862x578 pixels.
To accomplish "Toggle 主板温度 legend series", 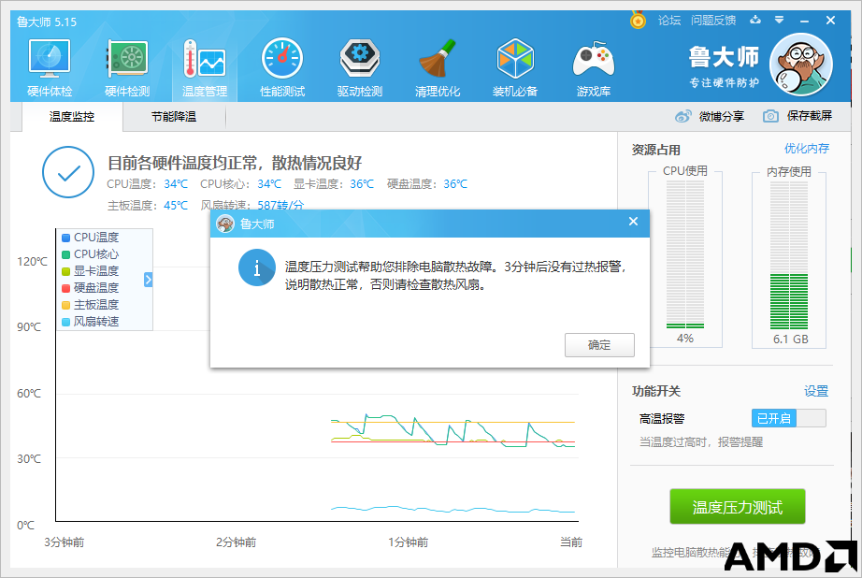I will pos(91,305).
